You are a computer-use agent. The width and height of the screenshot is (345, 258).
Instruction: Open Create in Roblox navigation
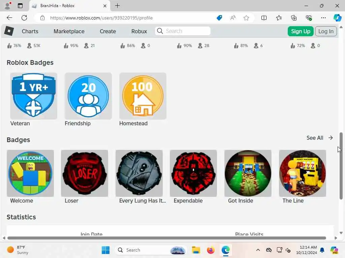tap(108, 31)
